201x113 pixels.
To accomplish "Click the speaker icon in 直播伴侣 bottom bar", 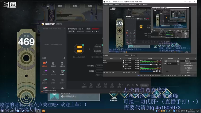I will (119, 85).
